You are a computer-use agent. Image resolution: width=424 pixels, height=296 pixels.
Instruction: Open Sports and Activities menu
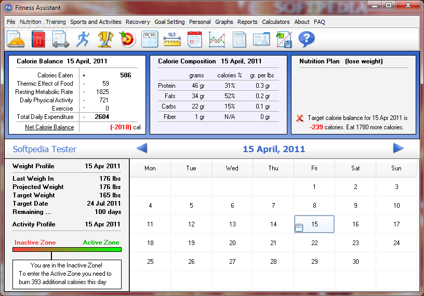click(96, 22)
